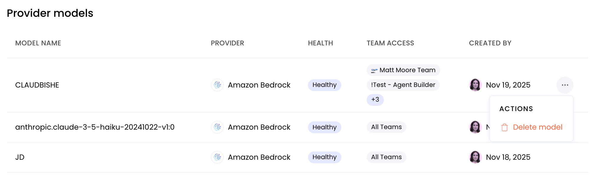Viewport: 590px width, 178px height.
Task: Click the Amazon Bedrock icon for CLAUDBISHE
Action: (217, 85)
